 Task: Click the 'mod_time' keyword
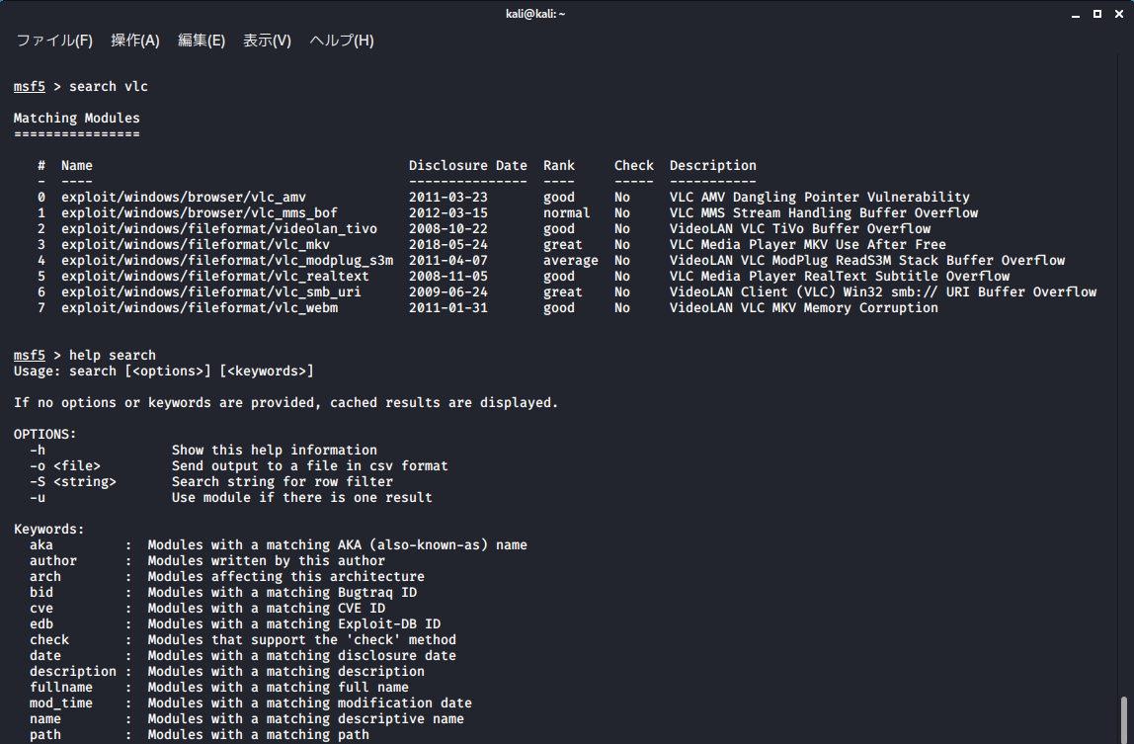tap(61, 703)
